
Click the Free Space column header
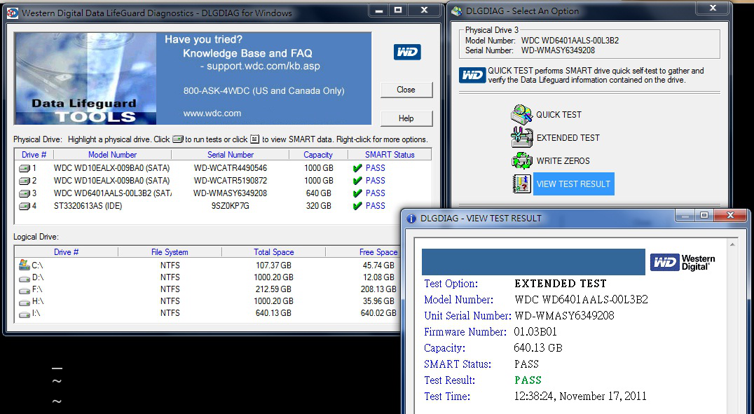[x=378, y=252]
